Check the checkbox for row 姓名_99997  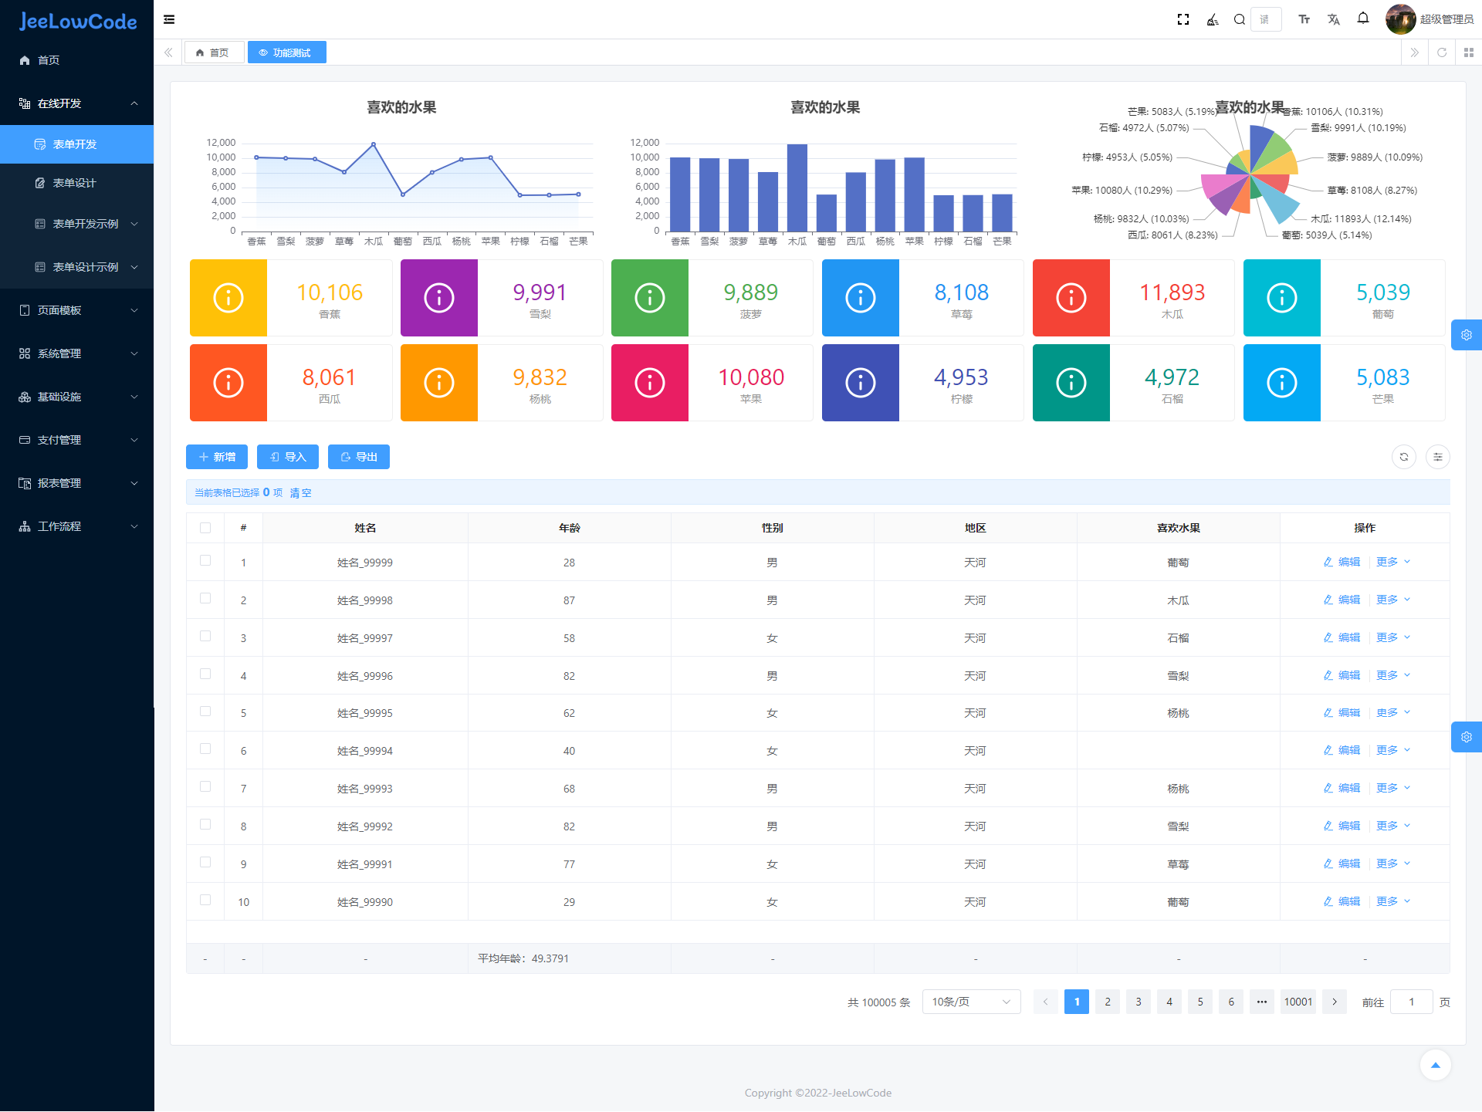205,637
